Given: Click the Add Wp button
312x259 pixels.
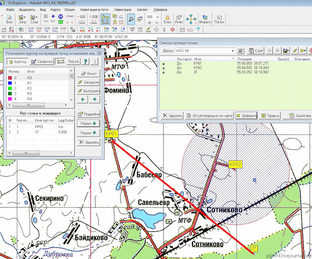Looking at the screenshot, I should pos(18,62).
